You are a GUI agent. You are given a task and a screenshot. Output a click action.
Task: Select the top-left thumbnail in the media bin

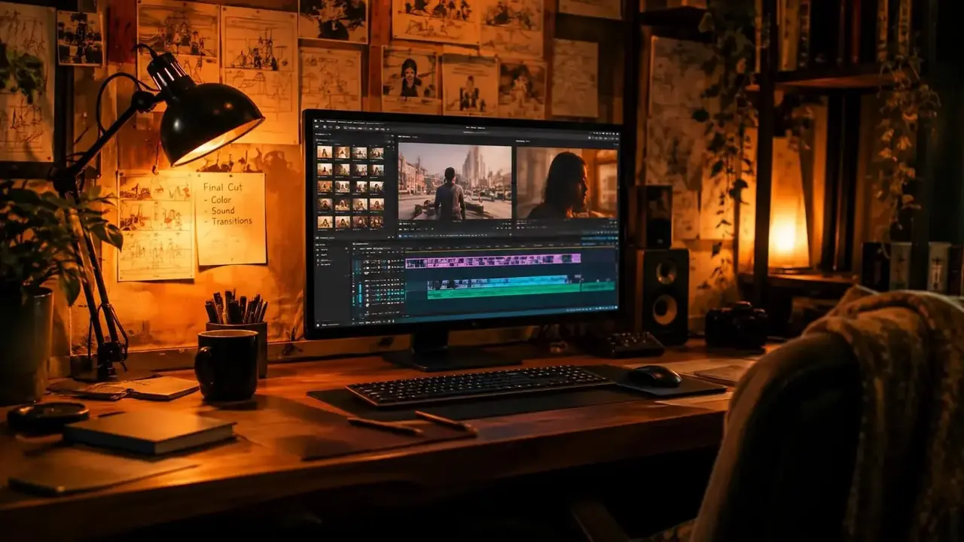[x=325, y=152]
